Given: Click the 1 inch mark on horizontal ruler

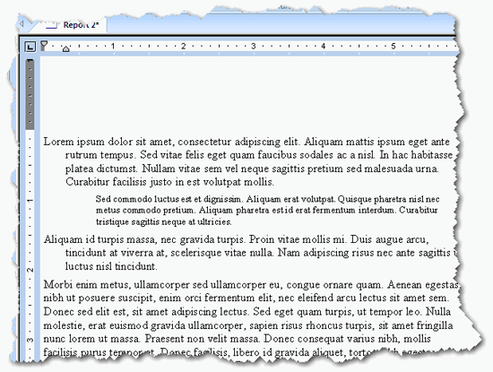Looking at the screenshot, I should click(113, 47).
